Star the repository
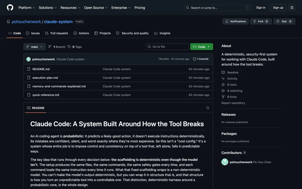 [x=284, y=21]
